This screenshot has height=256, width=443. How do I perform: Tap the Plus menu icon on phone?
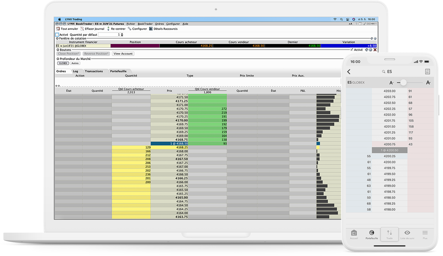click(x=425, y=233)
